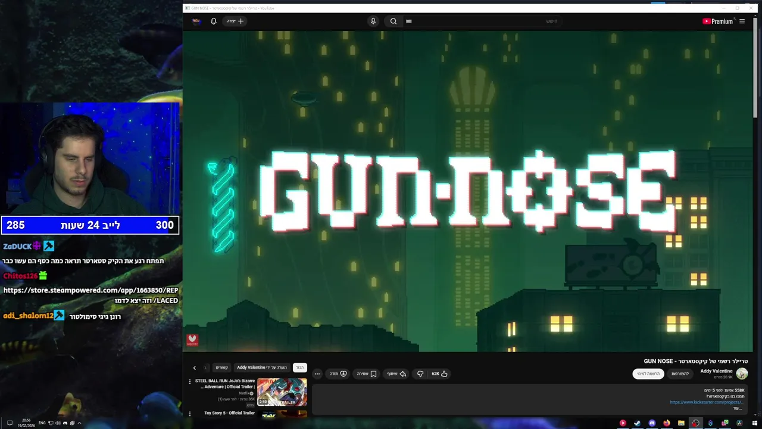Open the STEEL BALL RUN JoJo's trailer thumbnail
This screenshot has height=429, width=762.
(x=282, y=391)
